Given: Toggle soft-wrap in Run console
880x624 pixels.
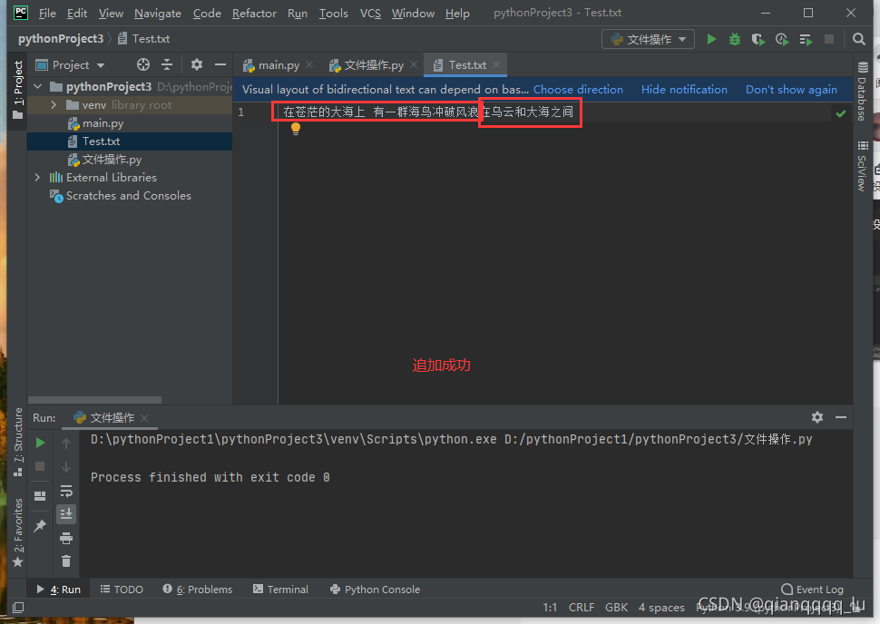Looking at the screenshot, I should 66,491.
